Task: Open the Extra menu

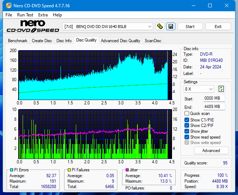Action: (43, 15)
